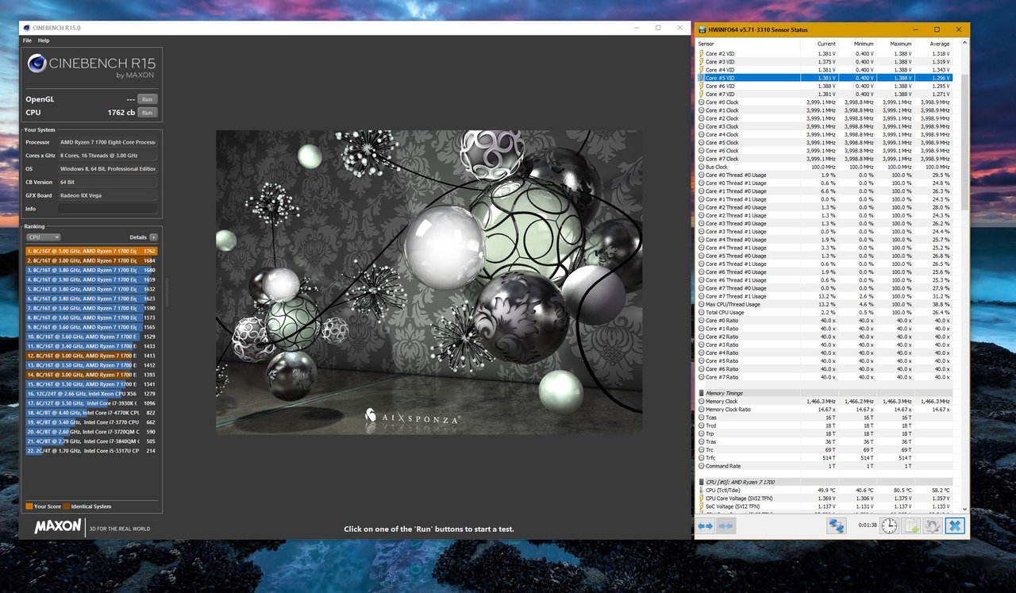Select the Bus Clock sensor row

pyautogui.click(x=825, y=167)
